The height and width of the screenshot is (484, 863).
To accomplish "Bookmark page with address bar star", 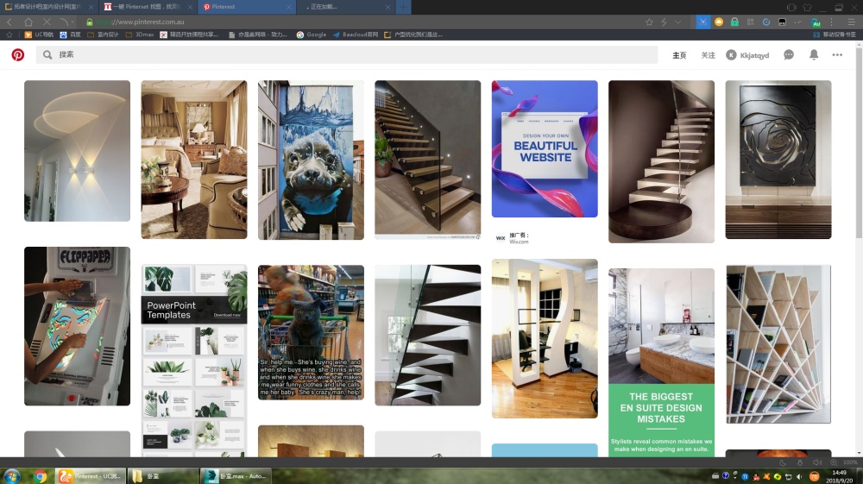I will point(649,22).
